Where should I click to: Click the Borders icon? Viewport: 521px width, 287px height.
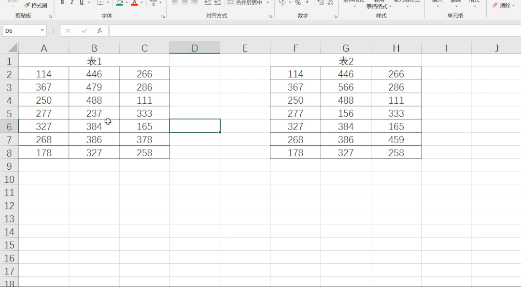pos(100,2)
